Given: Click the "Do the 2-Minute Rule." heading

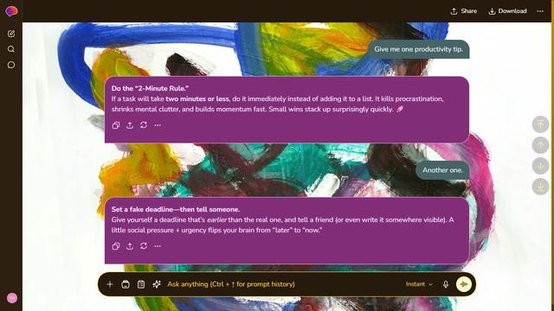Looking at the screenshot, I should (150, 88).
